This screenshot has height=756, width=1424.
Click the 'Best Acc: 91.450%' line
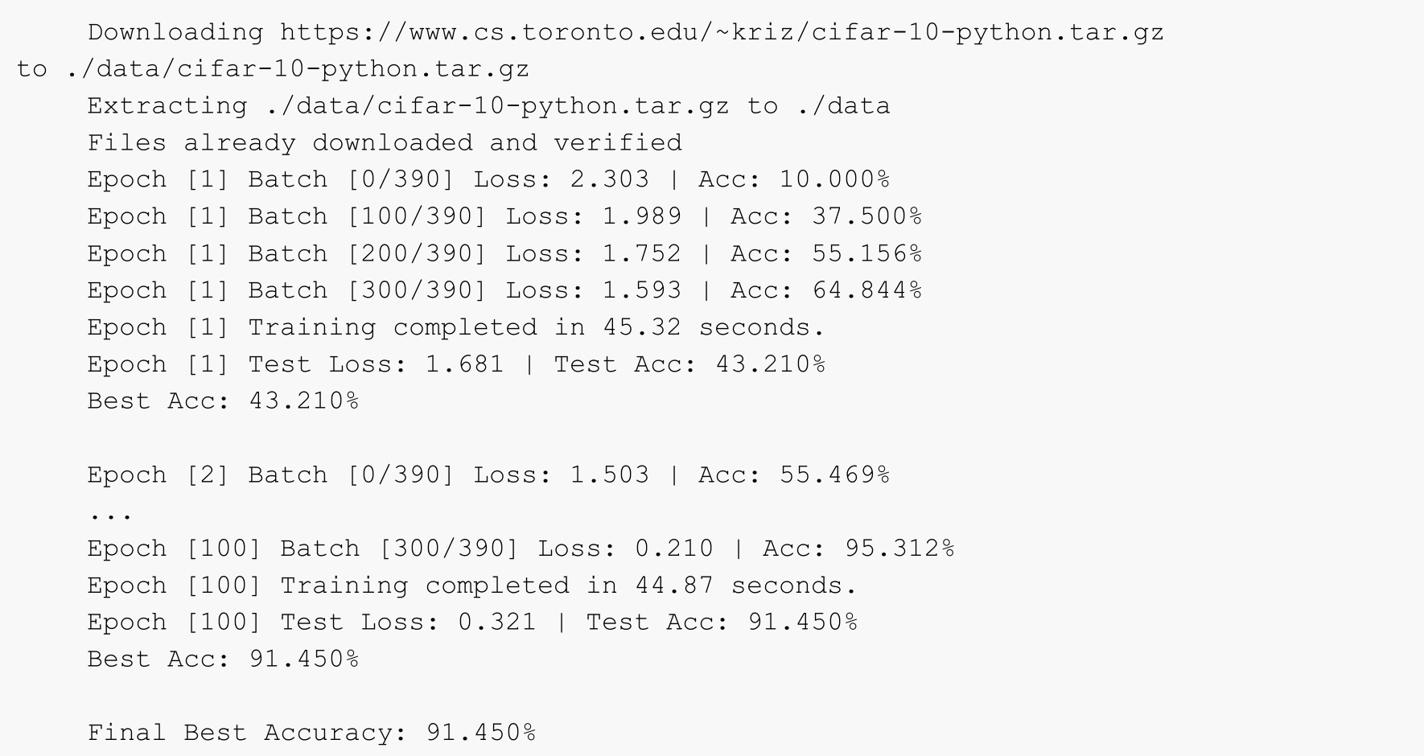[x=223, y=659]
